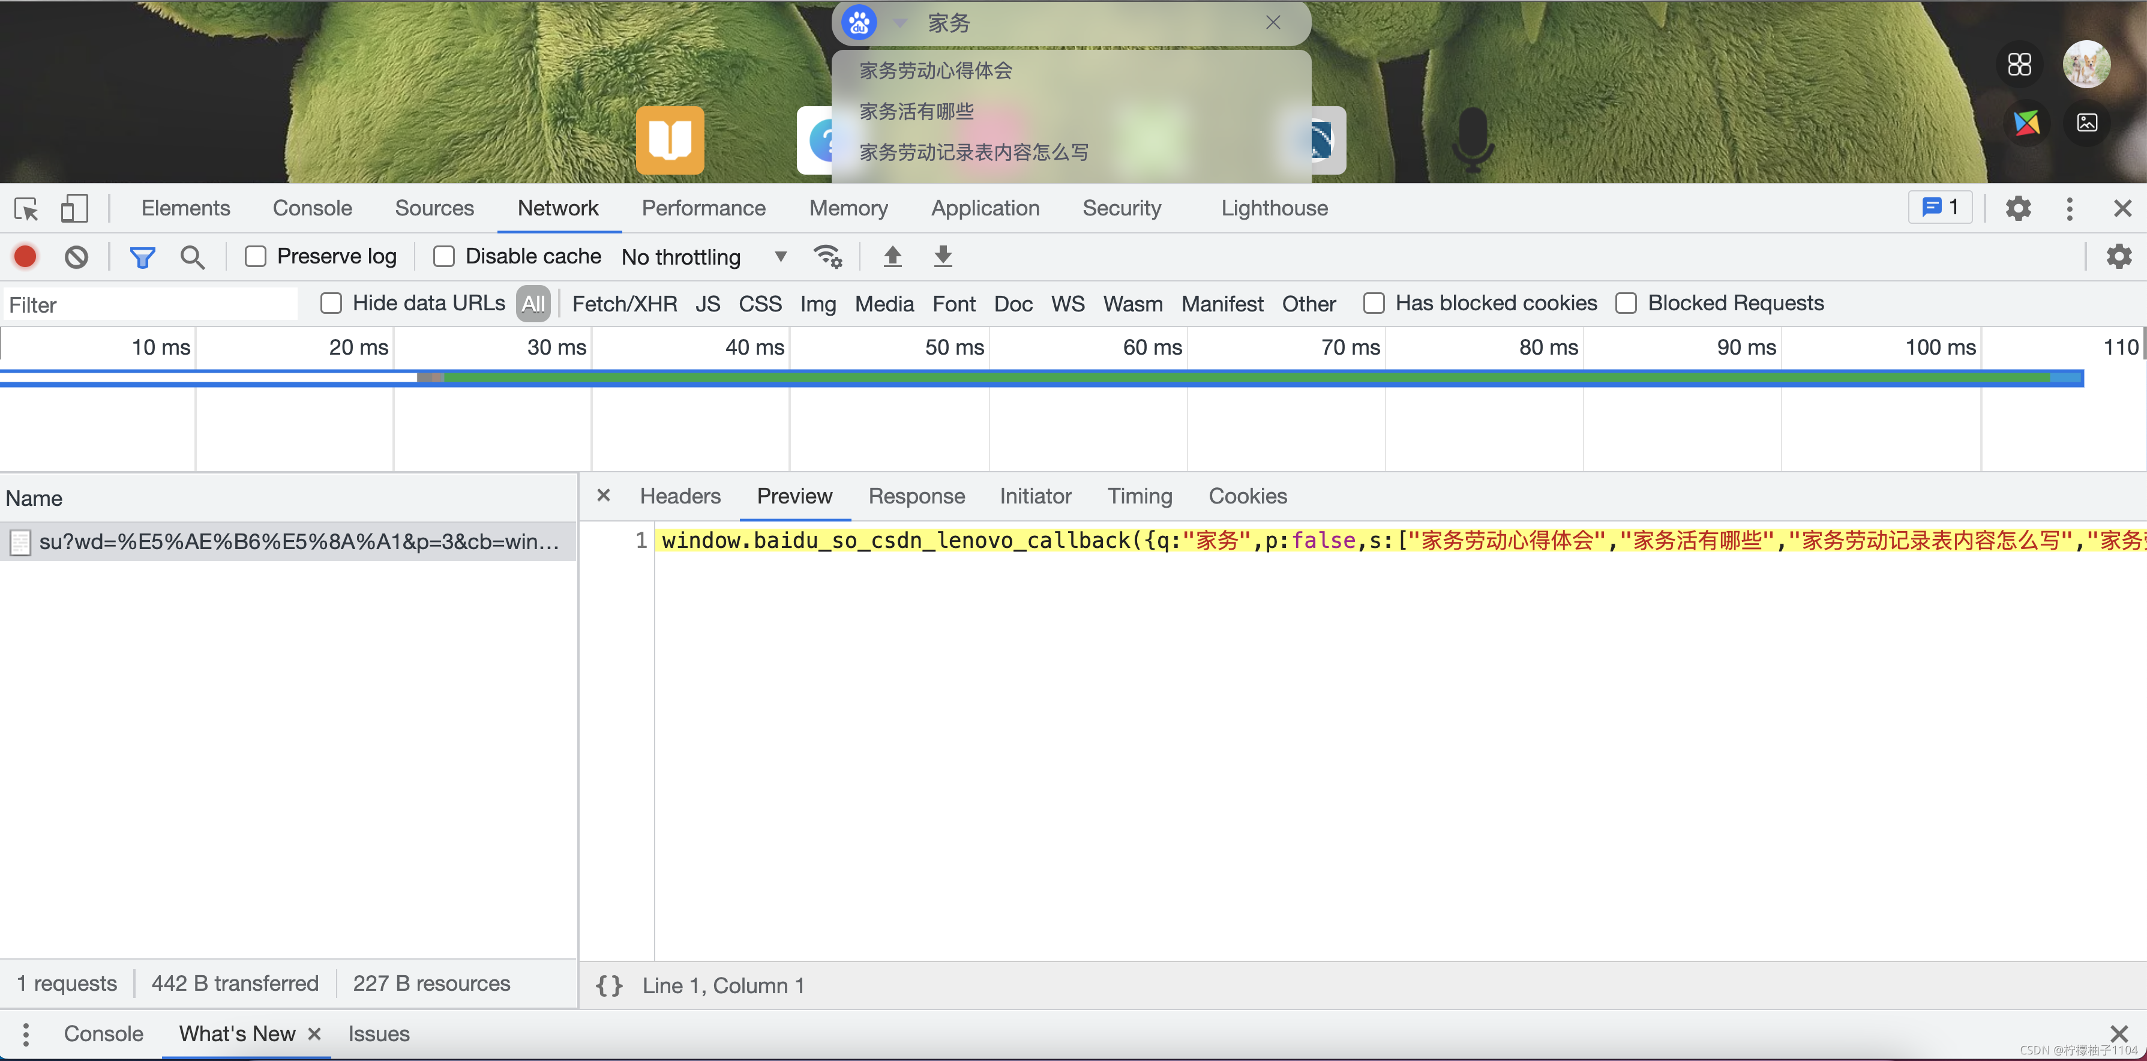2147x1061 pixels.
Task: Click the DevTools settings gear icon
Action: click(x=2019, y=208)
